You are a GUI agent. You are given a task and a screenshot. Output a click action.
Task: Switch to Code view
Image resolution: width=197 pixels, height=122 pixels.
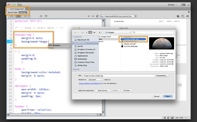pos(11,16)
